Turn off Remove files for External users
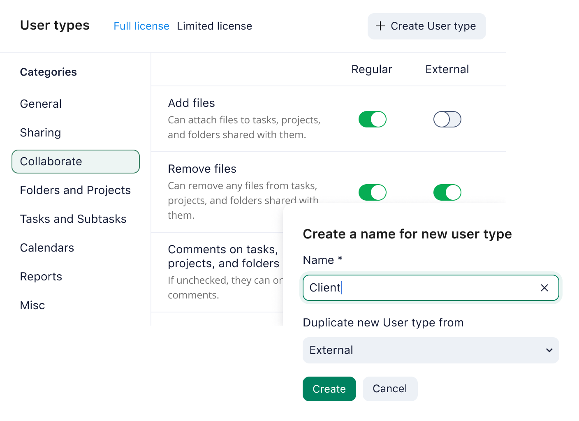 [447, 192]
